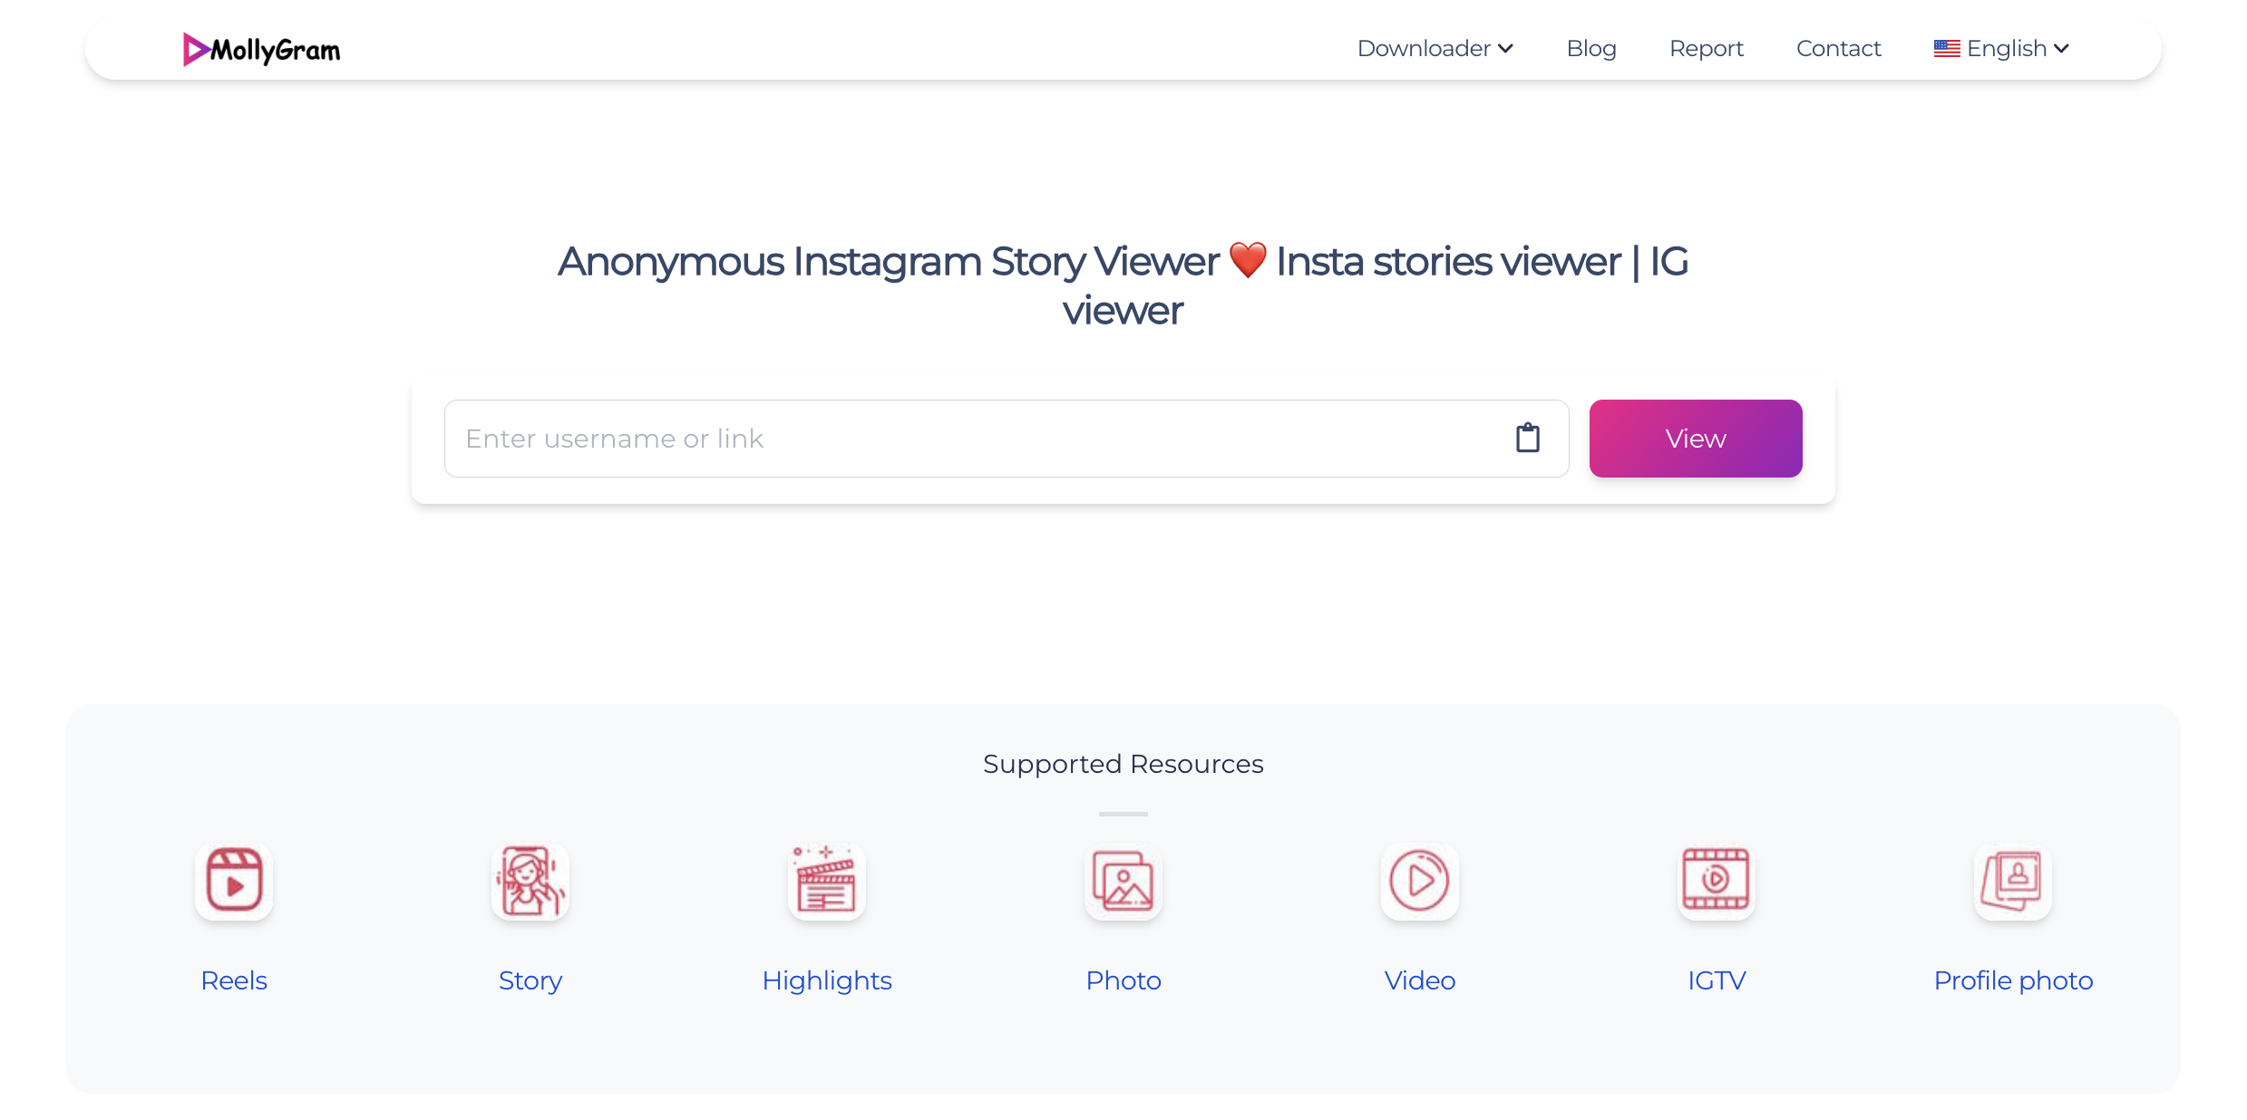Image resolution: width=2247 pixels, height=1120 pixels.
Task: Select the Reels resource icon
Action: coord(234,881)
